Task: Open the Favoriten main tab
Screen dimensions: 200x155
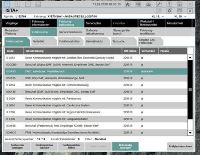Action: 124,23
